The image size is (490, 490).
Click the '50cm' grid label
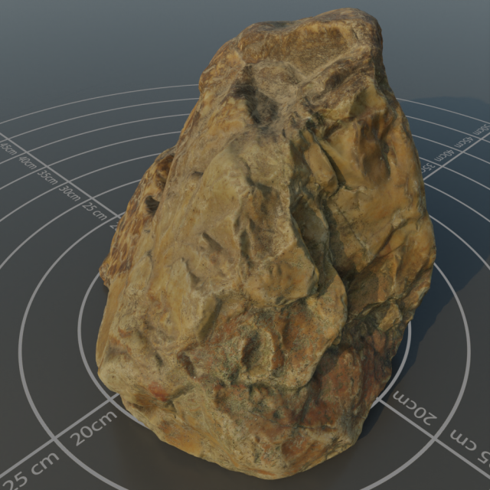(x=481, y=129)
